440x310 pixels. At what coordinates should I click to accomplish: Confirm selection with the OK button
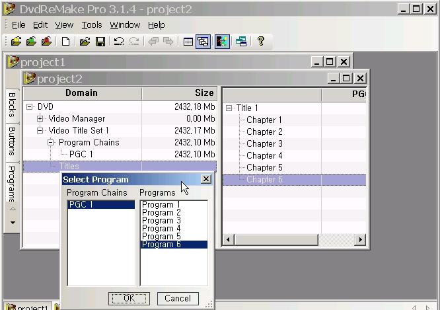[x=129, y=298]
